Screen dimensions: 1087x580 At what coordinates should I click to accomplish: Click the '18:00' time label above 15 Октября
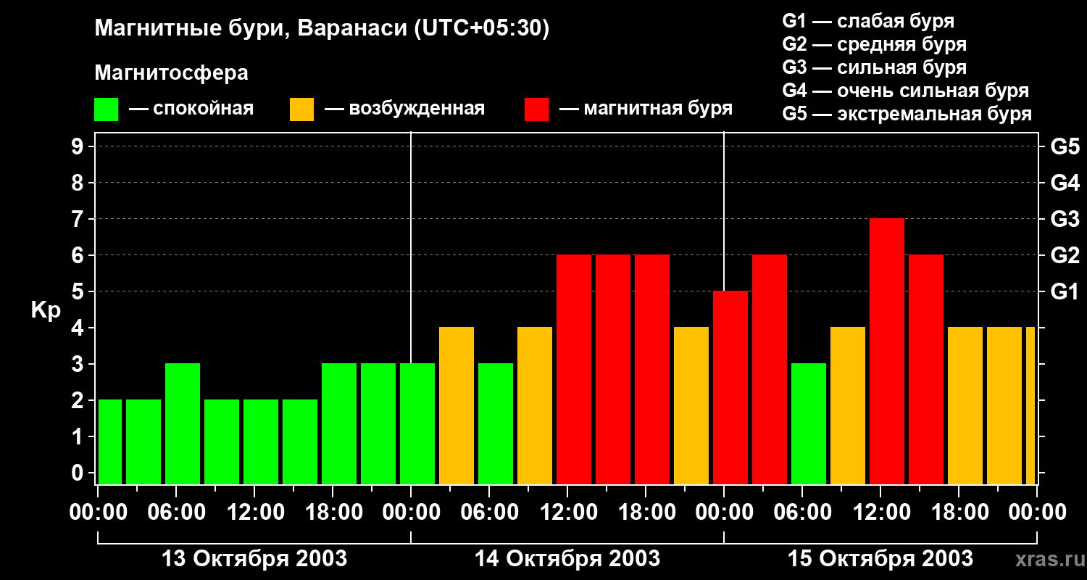[x=959, y=512]
